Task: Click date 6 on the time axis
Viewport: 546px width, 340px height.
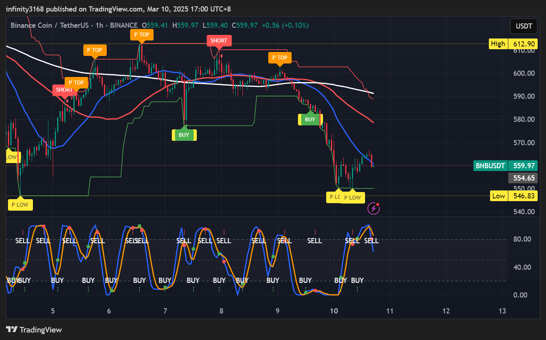Action: [x=109, y=311]
